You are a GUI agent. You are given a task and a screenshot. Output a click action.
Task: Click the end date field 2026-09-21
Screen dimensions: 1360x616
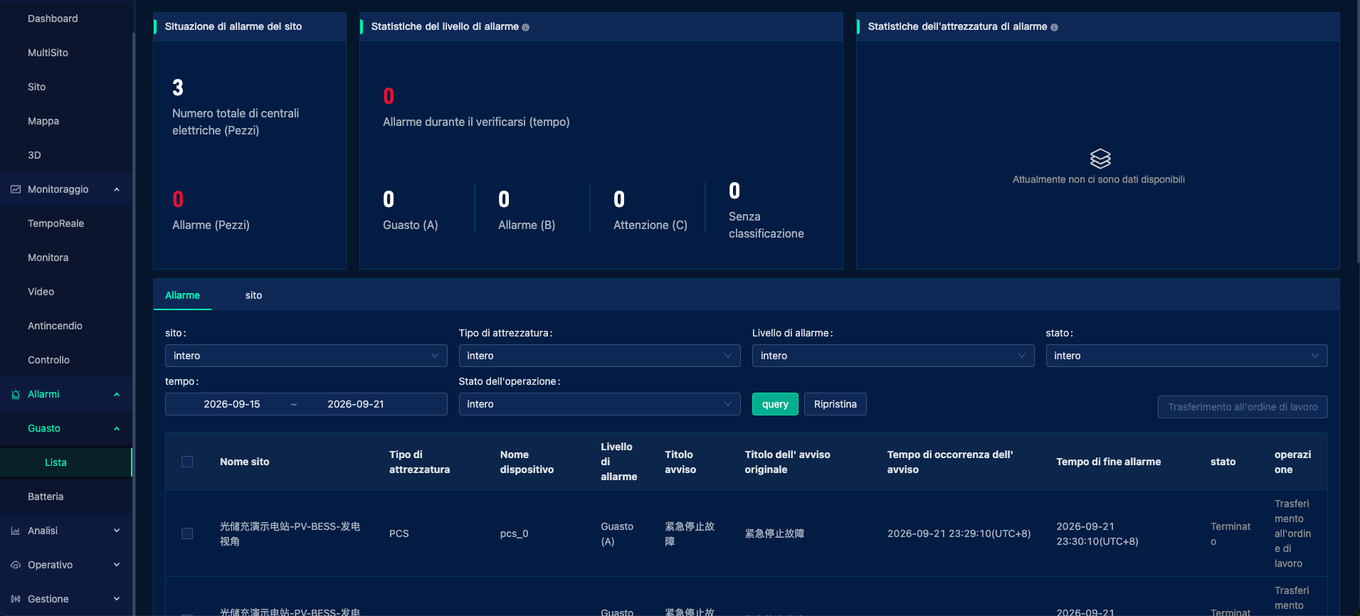[356, 404]
